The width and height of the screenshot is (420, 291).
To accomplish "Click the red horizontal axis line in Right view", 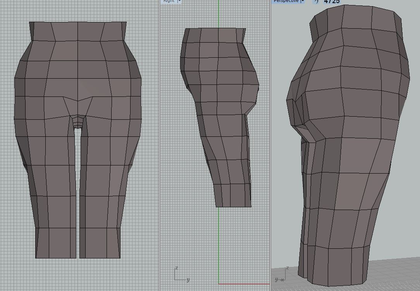I will click(244, 284).
